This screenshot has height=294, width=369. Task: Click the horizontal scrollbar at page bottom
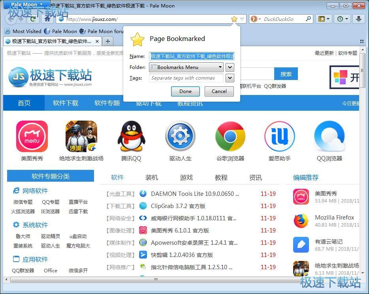tap(155, 279)
